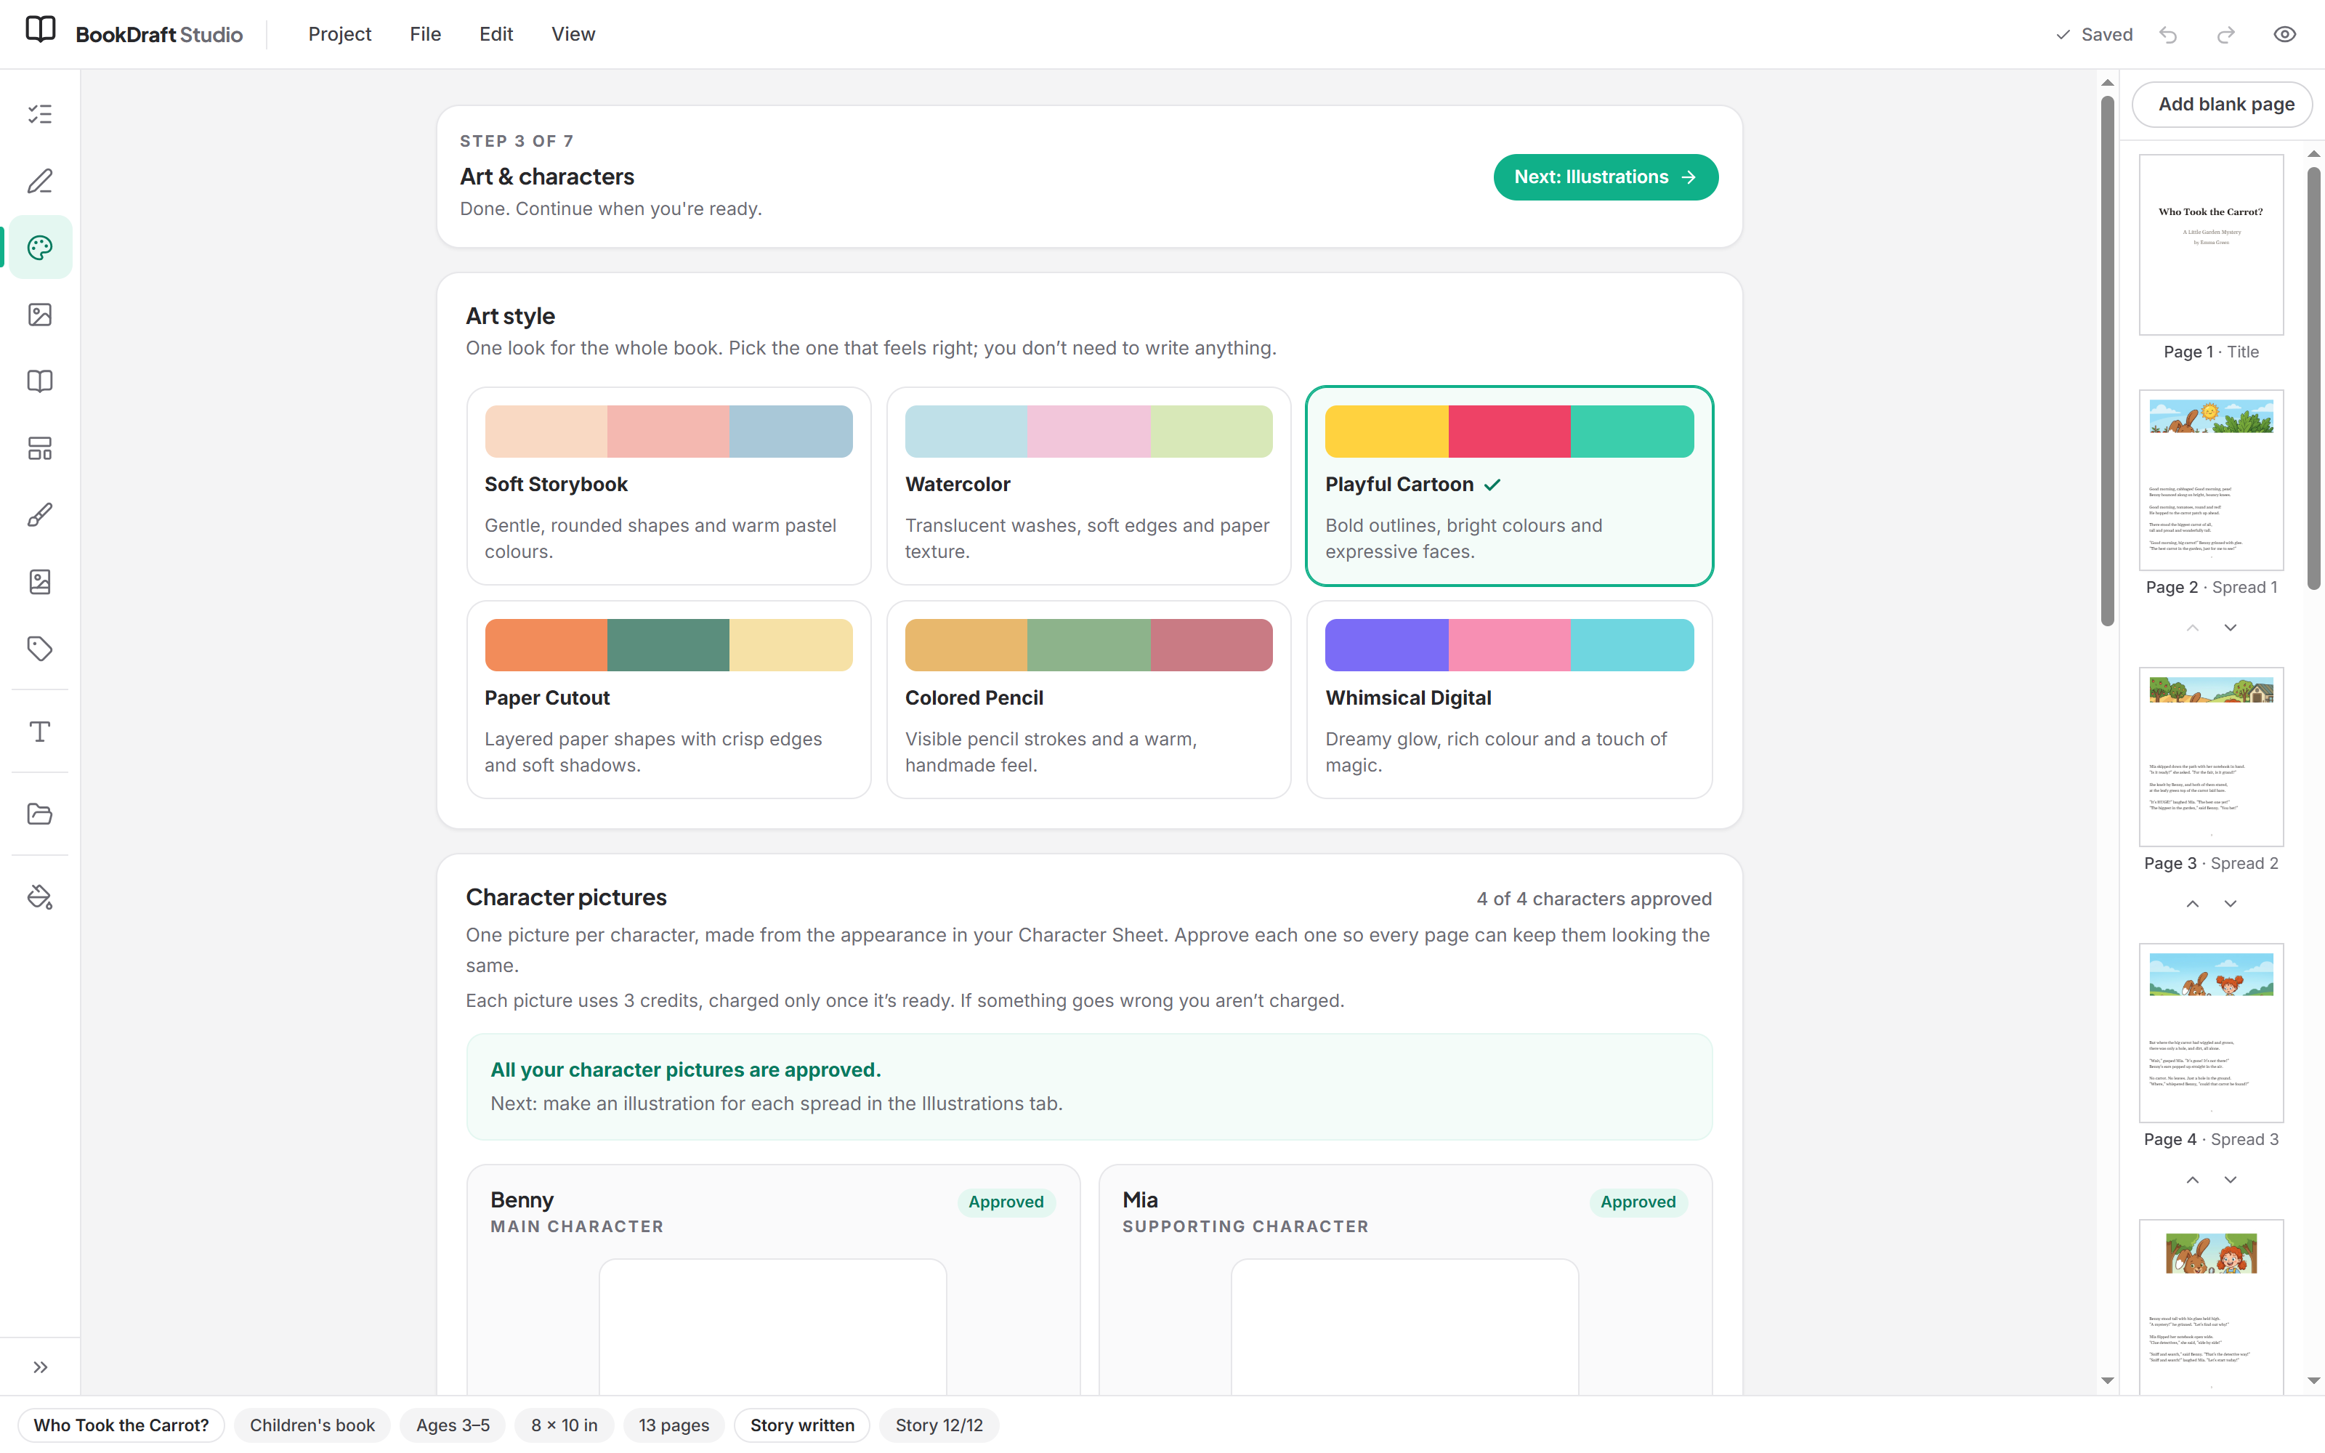Select the paintbrush sidebar icon
Image resolution: width=2325 pixels, height=1453 pixels.
coord(39,515)
